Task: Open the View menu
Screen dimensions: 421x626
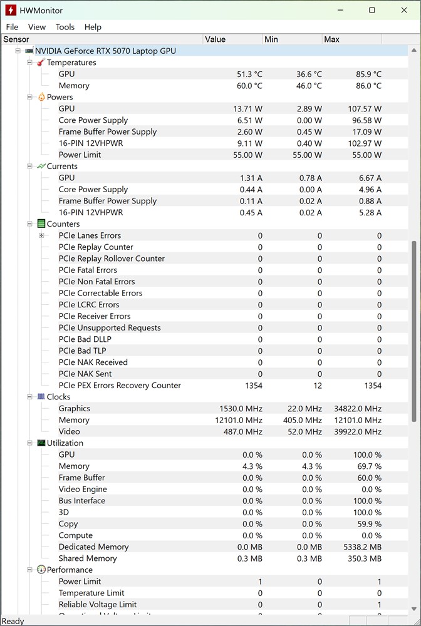Action: click(37, 27)
